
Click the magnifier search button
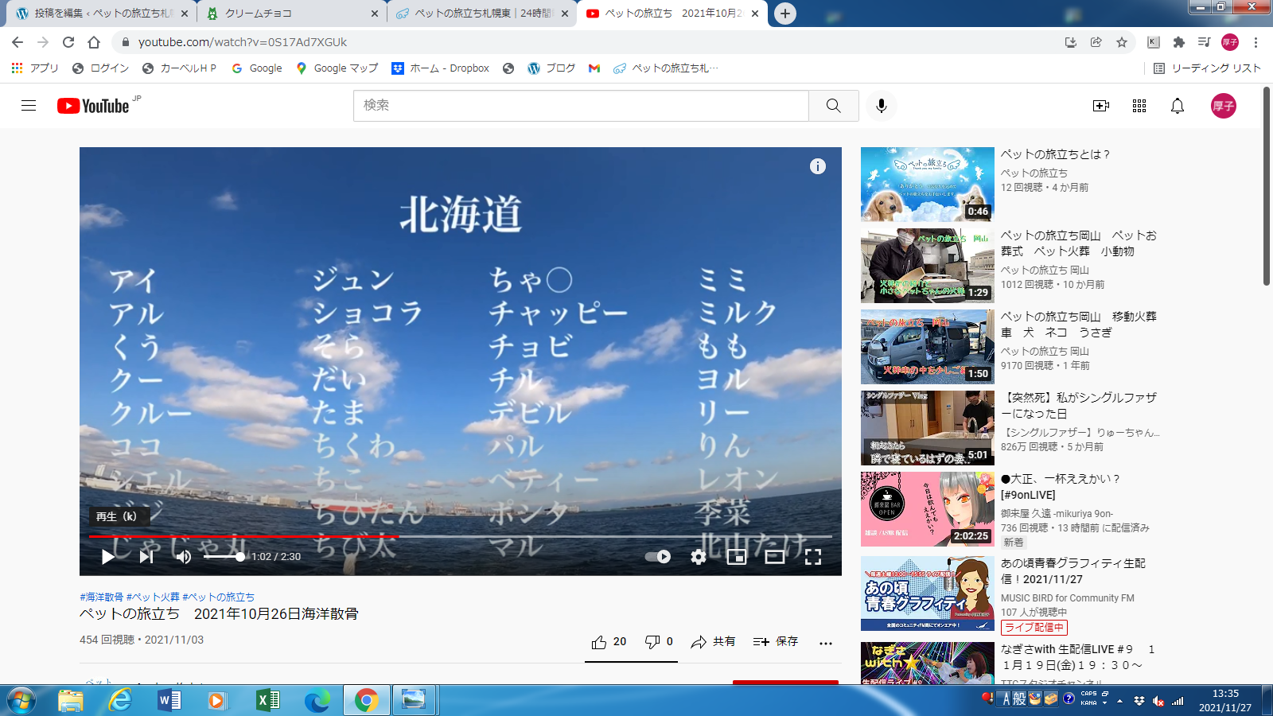pos(833,106)
